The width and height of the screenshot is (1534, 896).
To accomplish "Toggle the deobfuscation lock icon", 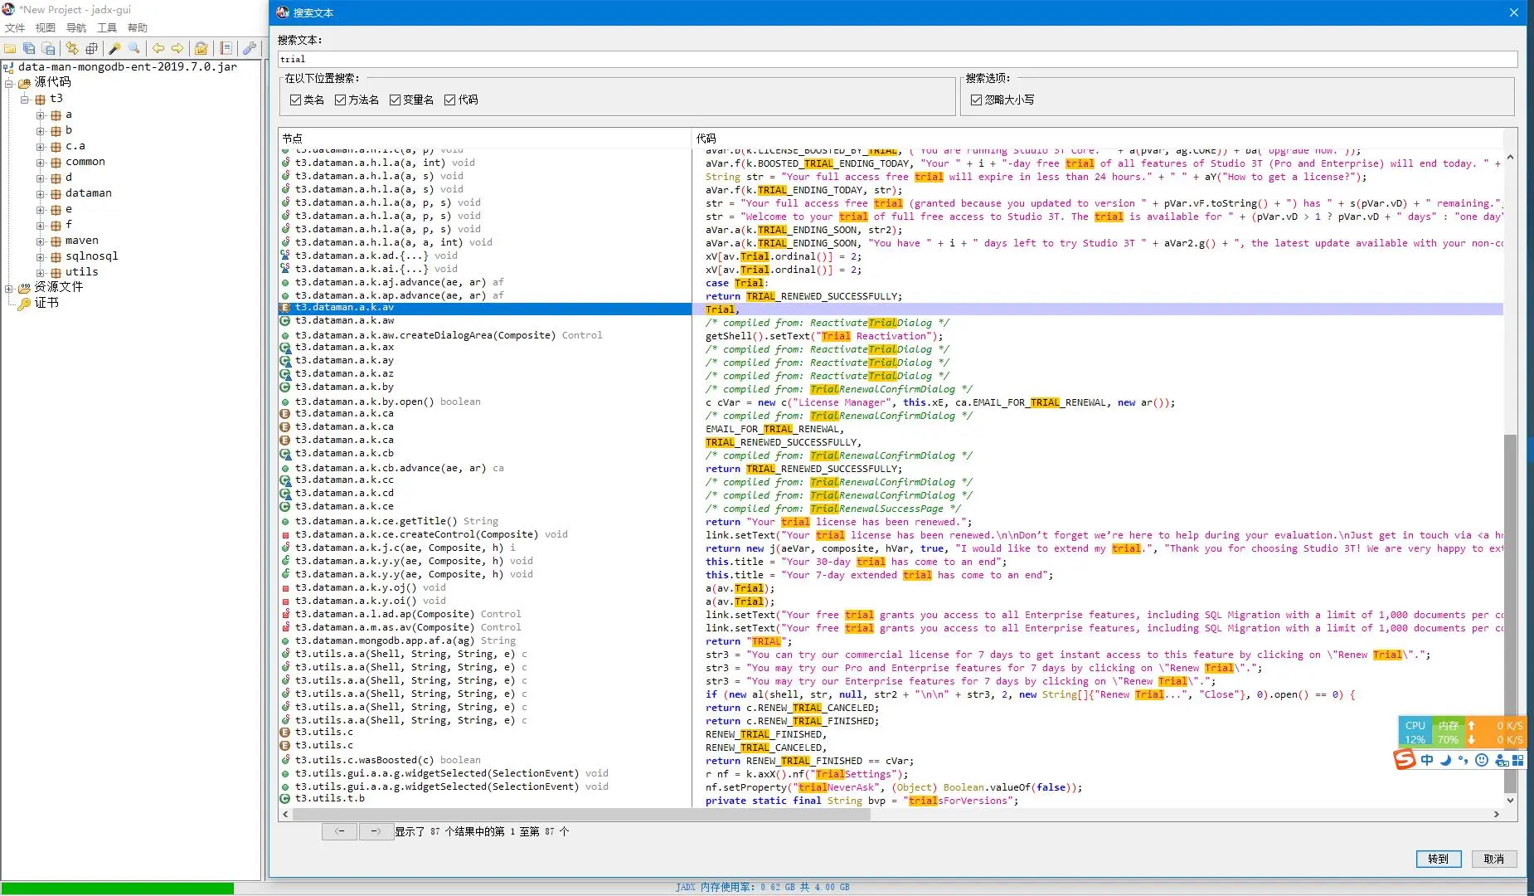I will (x=201, y=48).
